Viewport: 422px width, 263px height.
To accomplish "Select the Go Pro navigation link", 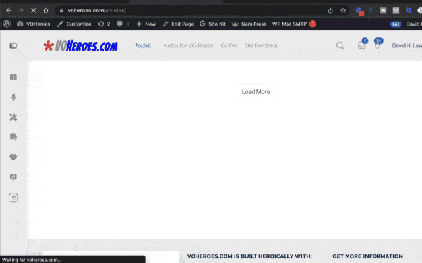I will [x=229, y=46].
